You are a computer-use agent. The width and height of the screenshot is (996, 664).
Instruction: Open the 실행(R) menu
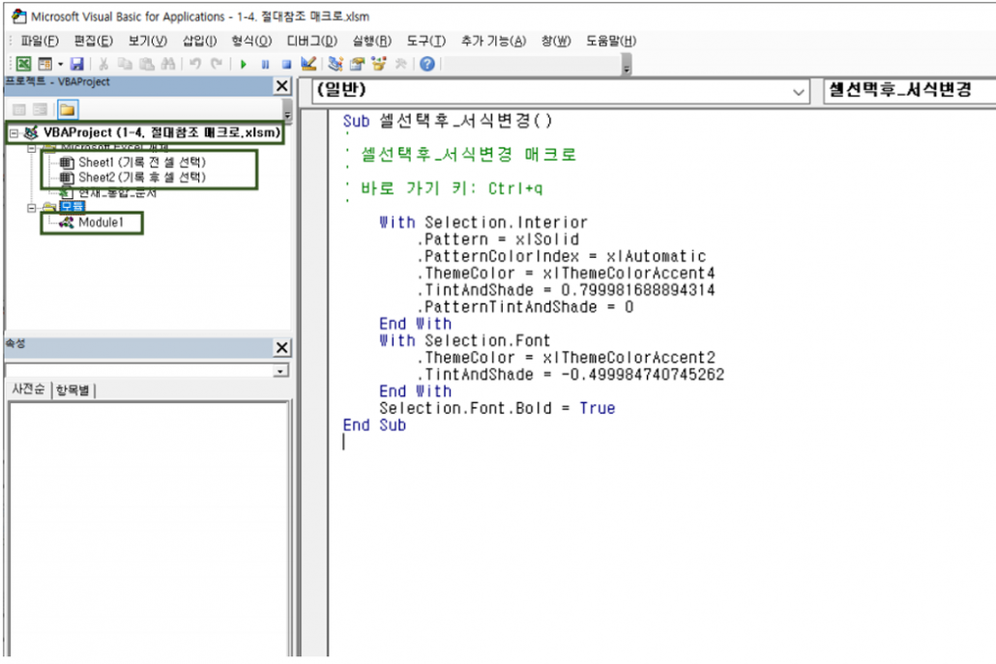[x=371, y=41]
